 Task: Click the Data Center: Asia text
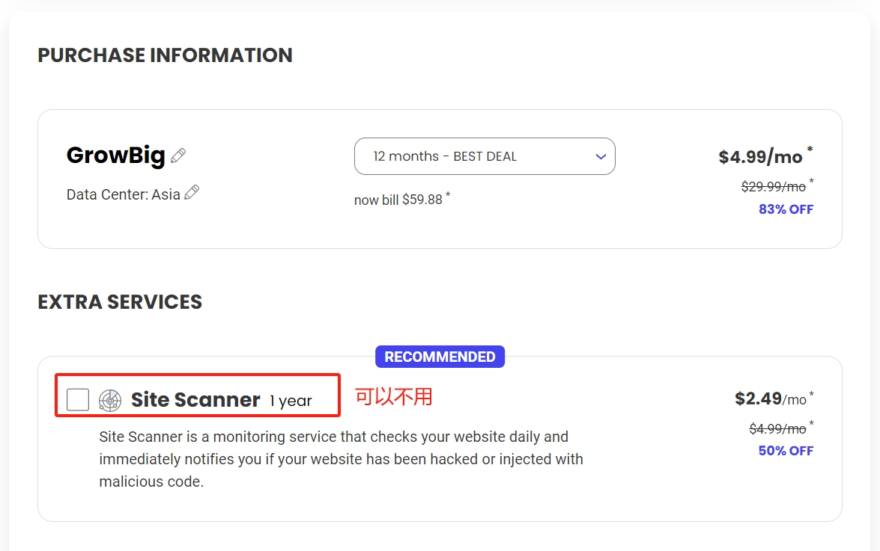click(123, 194)
